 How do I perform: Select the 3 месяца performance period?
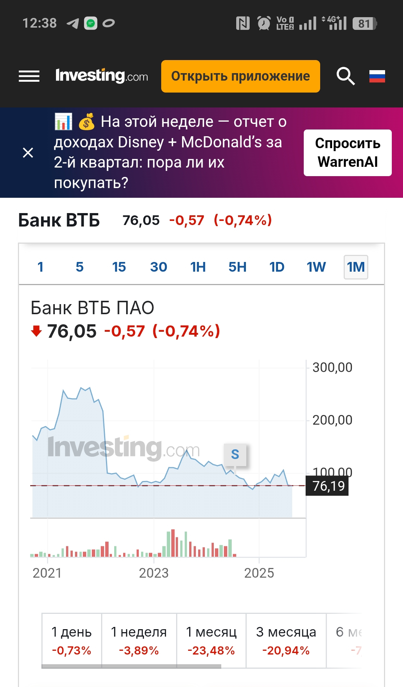point(286,640)
